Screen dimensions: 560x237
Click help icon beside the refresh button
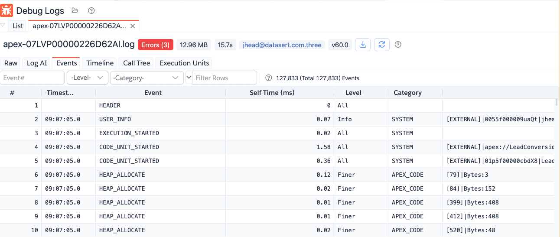tap(398, 45)
